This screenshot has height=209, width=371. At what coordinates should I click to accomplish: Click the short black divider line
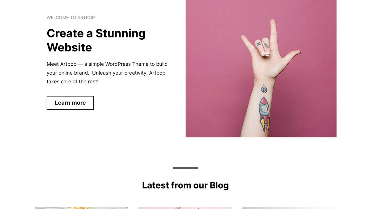pyautogui.click(x=185, y=168)
